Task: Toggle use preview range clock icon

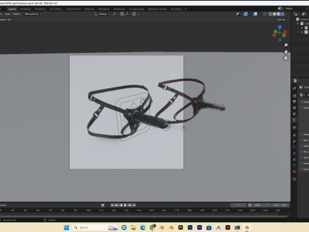Action: [250, 205]
